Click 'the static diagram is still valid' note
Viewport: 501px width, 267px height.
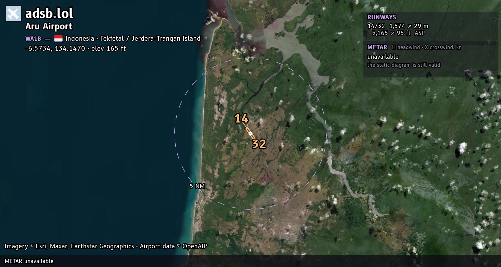point(404,65)
